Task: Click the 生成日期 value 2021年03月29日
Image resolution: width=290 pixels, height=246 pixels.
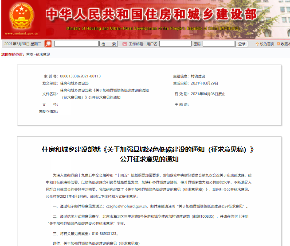Action: coord(204,84)
